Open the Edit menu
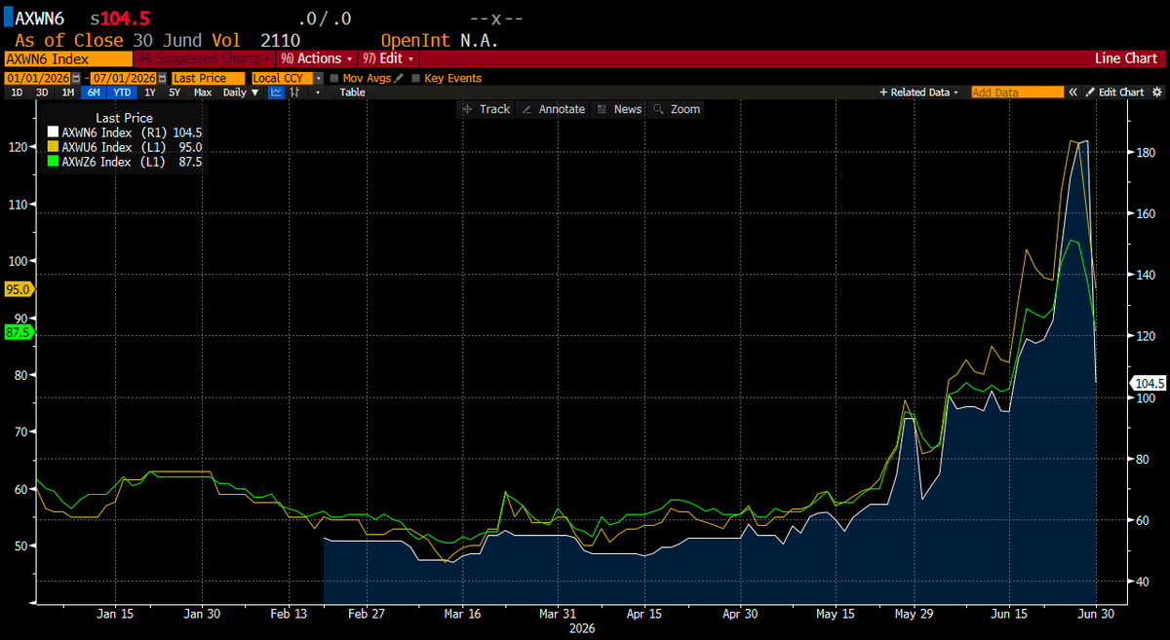 (x=389, y=58)
